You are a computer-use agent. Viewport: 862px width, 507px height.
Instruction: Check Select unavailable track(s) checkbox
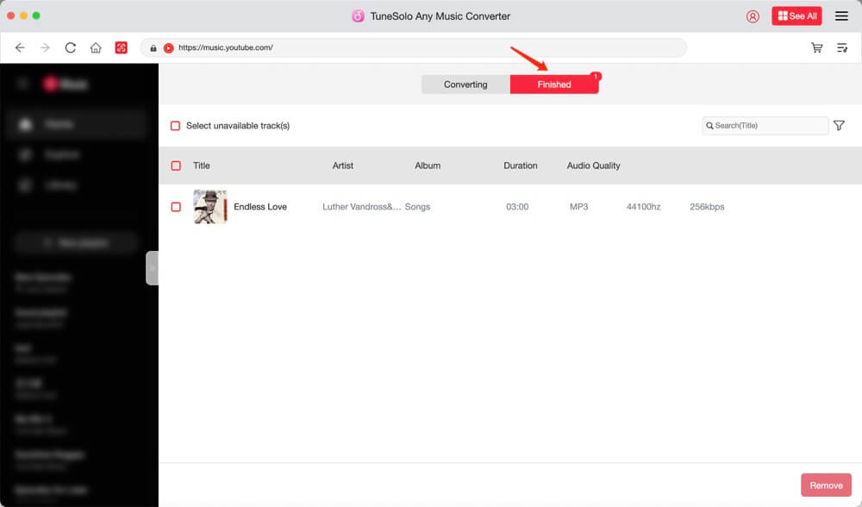(x=175, y=126)
